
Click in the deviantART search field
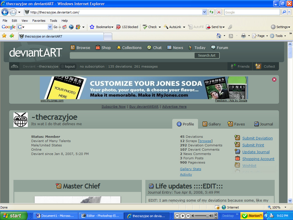pos(132,55)
